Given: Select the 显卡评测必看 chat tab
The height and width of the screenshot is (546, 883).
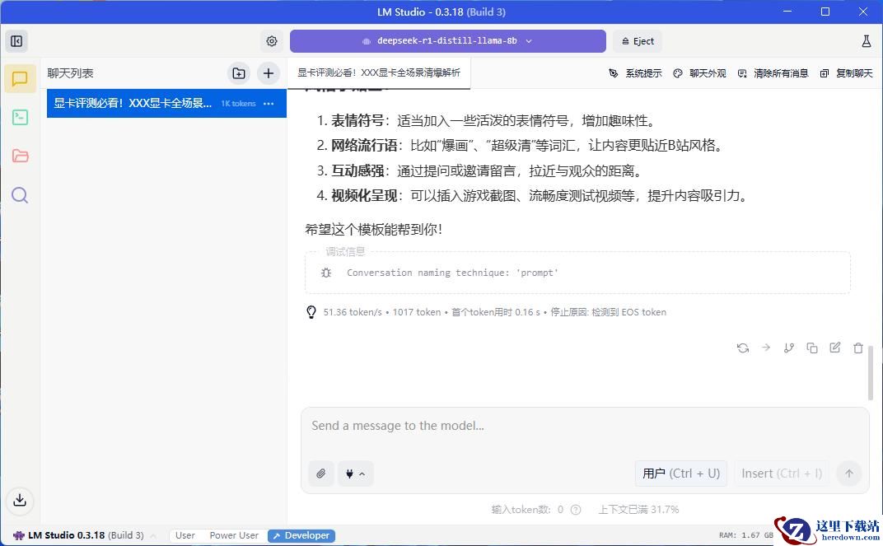Looking at the screenshot, I should click(x=378, y=72).
